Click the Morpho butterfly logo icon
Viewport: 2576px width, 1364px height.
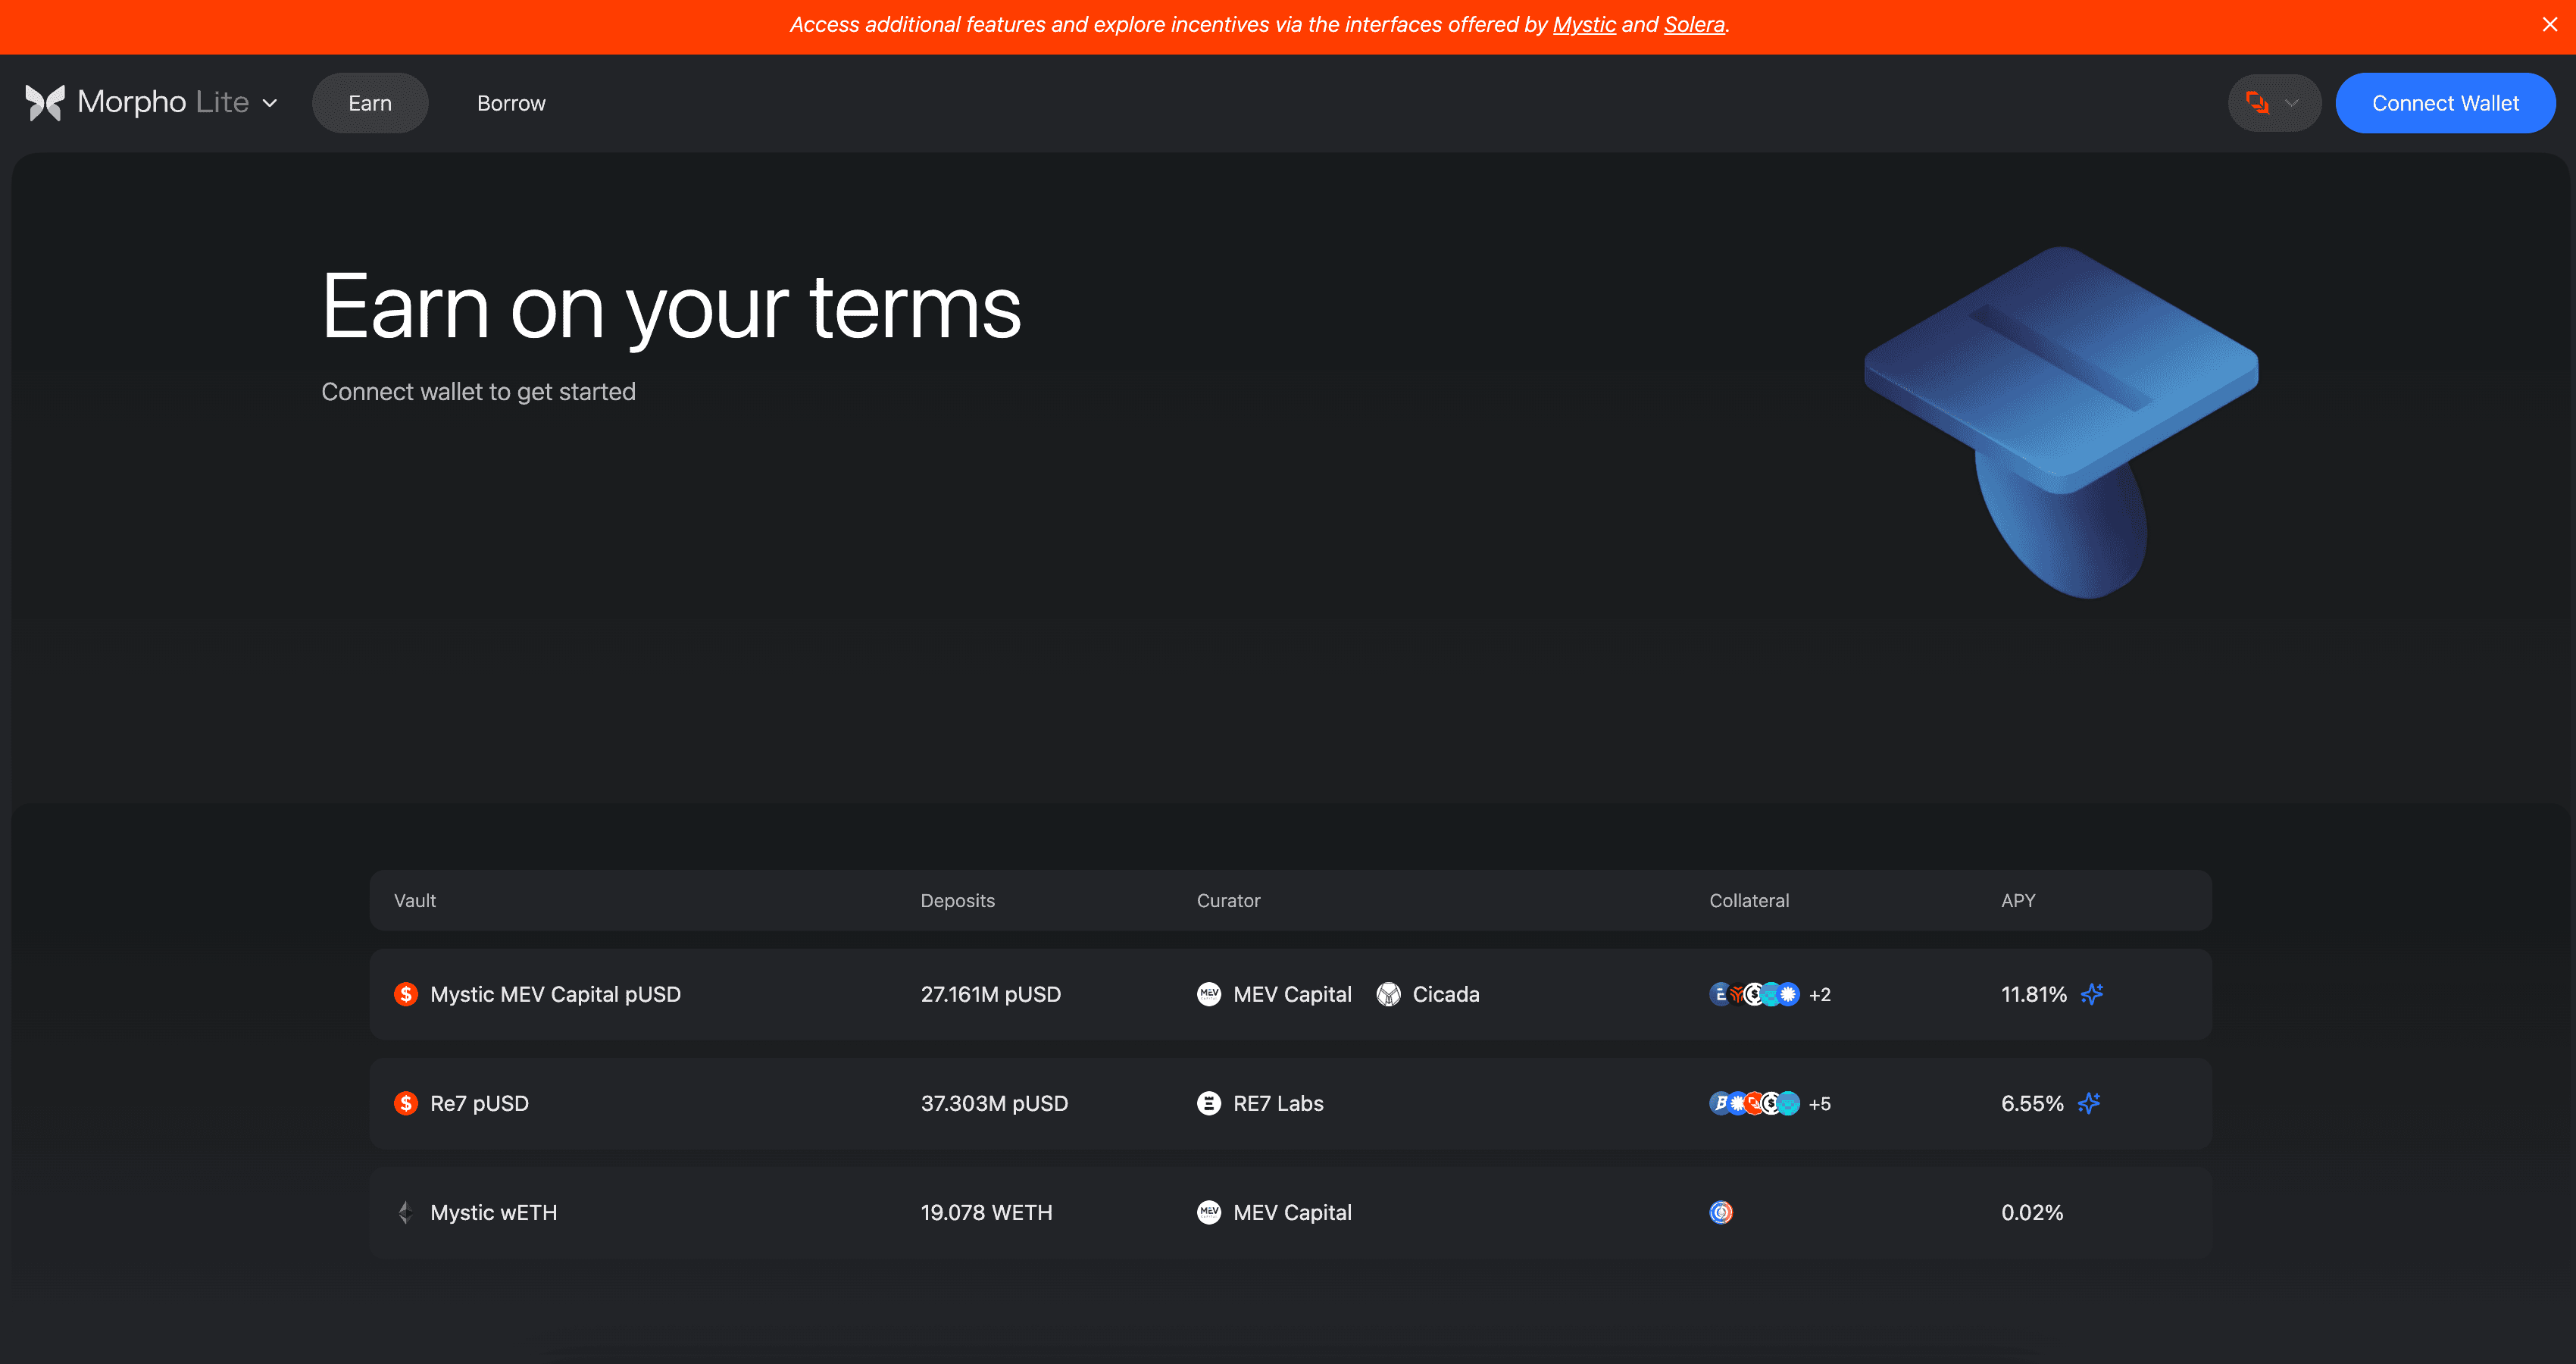[45, 102]
